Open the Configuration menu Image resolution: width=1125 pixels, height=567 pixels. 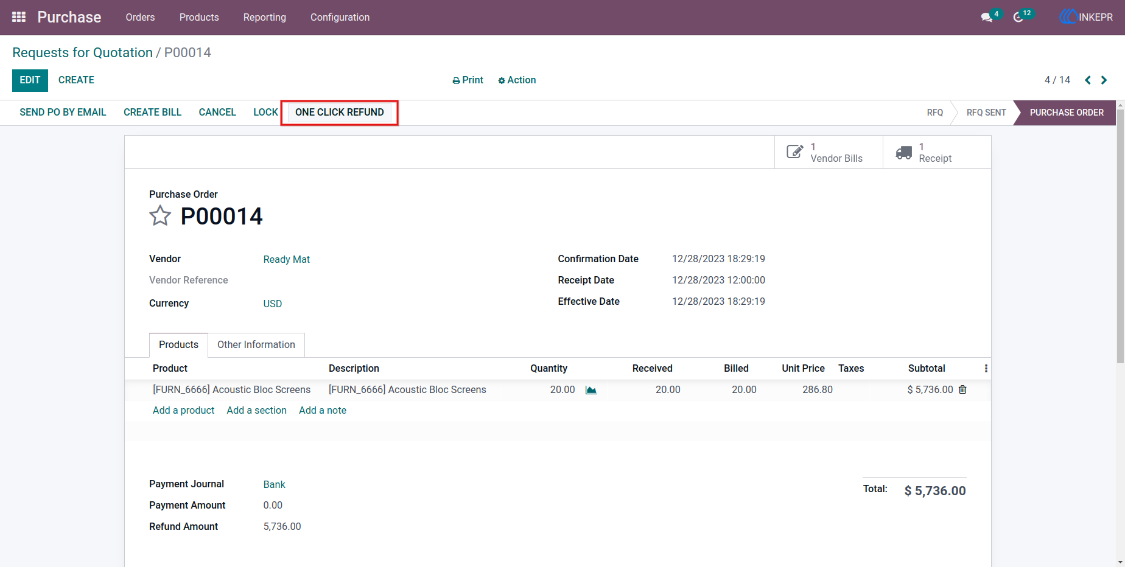pos(340,17)
